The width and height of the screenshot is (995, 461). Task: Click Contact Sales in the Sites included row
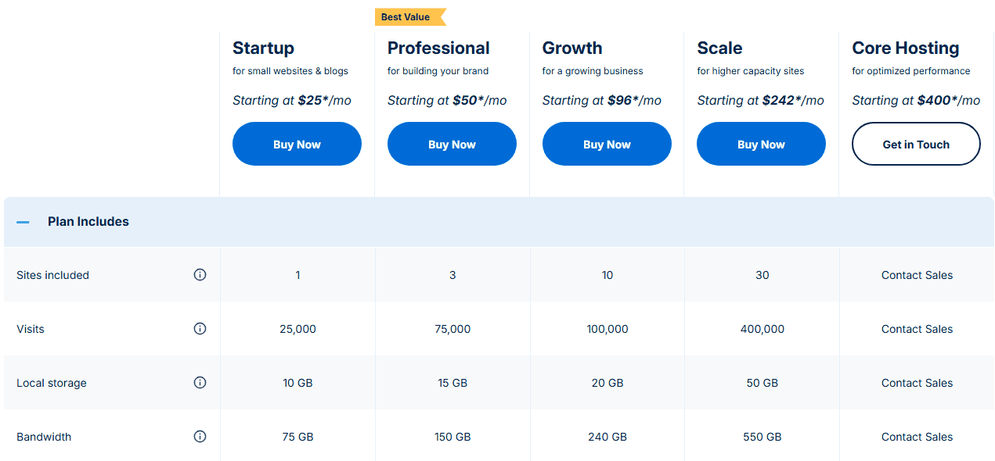click(917, 274)
